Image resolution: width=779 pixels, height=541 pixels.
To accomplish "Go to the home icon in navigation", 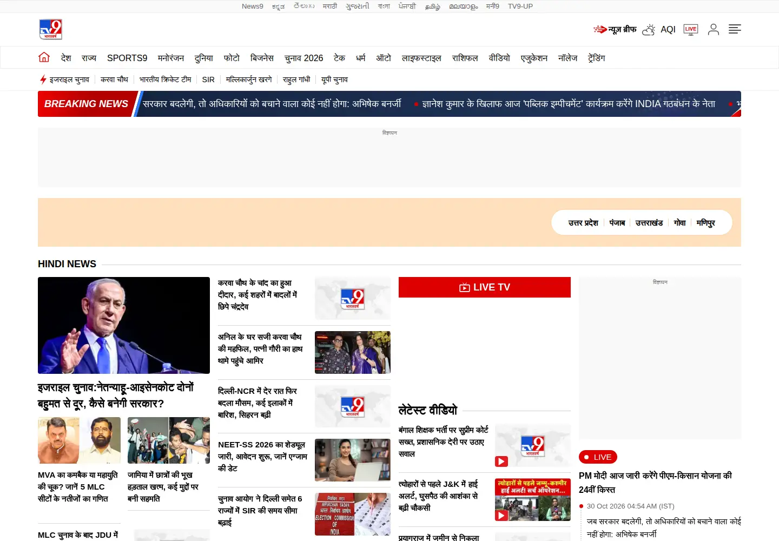I will (x=44, y=57).
